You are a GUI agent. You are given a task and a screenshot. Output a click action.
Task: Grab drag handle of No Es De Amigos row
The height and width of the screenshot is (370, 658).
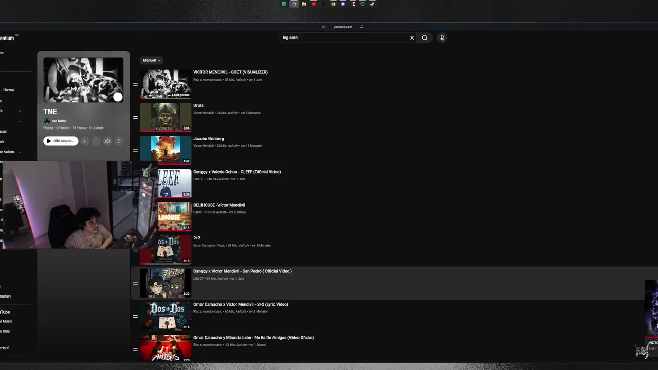pos(135,349)
